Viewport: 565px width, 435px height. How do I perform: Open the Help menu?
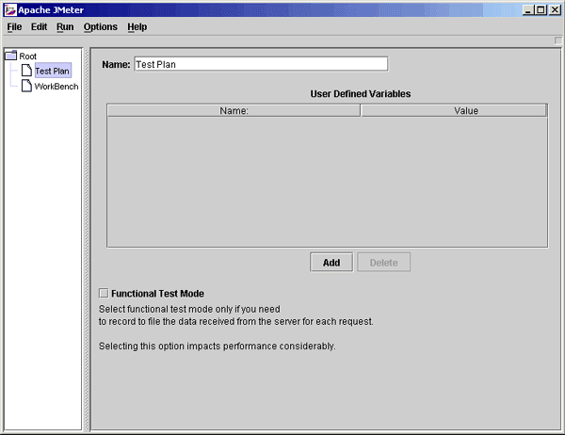(137, 27)
